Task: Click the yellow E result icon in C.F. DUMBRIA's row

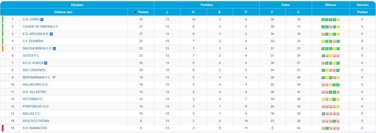Action: click(323, 41)
